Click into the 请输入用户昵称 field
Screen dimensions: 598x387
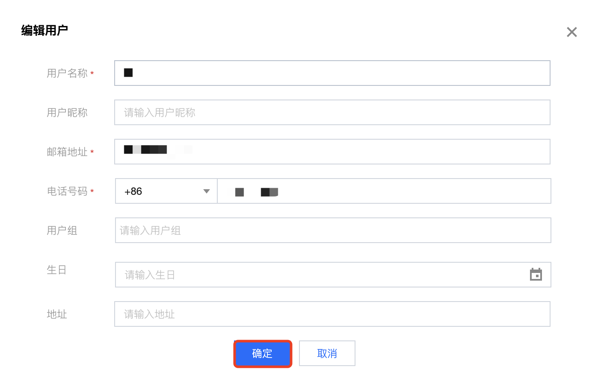(332, 112)
